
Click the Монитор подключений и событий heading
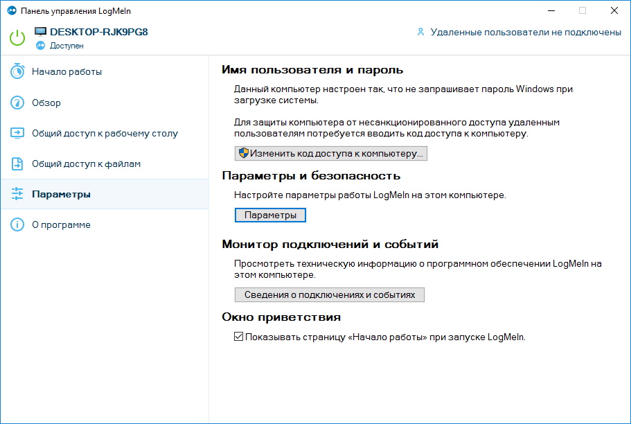(330, 244)
